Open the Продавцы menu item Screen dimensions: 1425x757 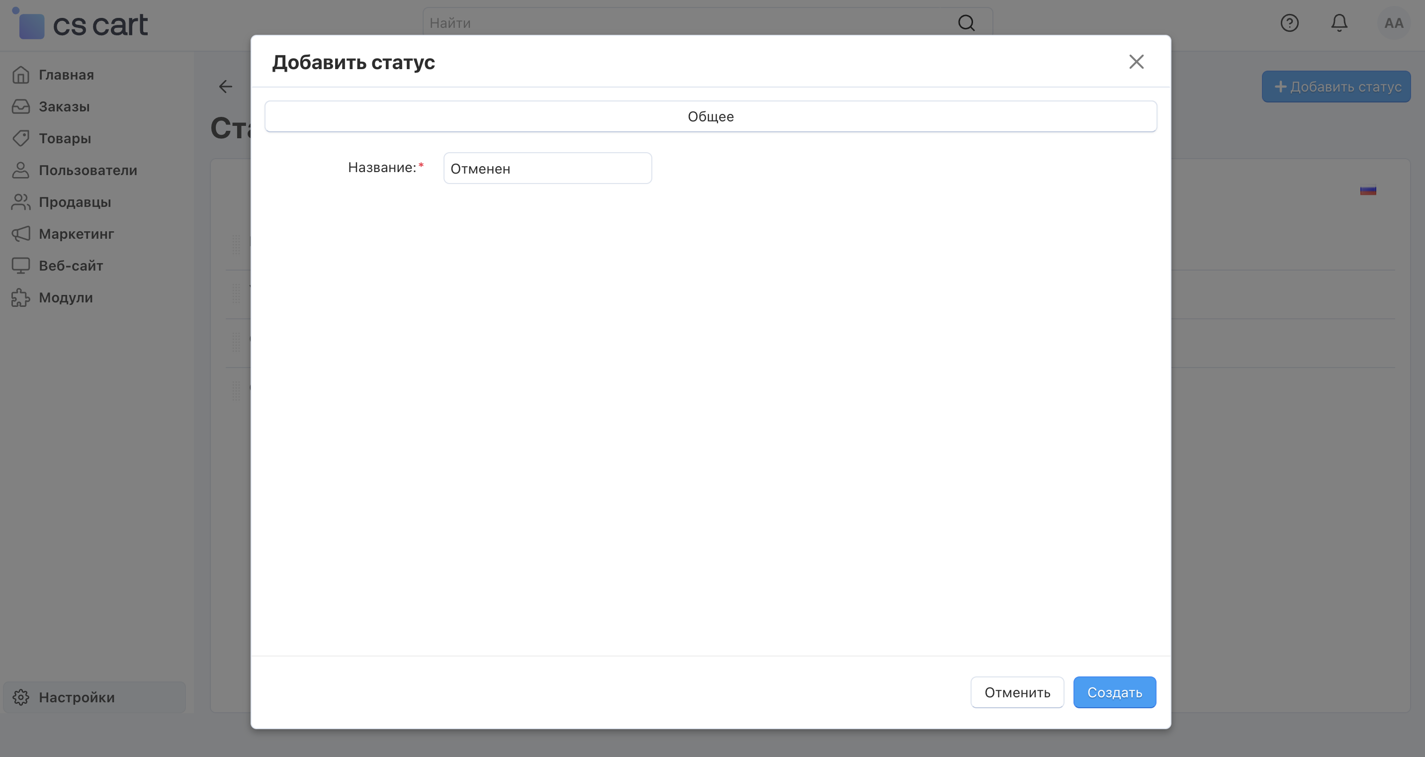coord(75,202)
